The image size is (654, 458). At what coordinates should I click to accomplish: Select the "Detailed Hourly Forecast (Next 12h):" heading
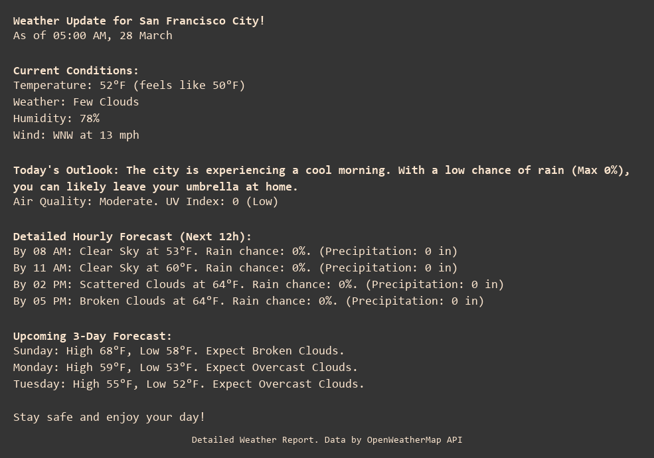pyautogui.click(x=132, y=236)
